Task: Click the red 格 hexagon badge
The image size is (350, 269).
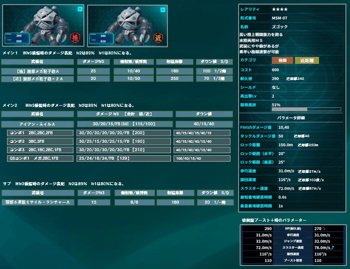Action: (75, 37)
